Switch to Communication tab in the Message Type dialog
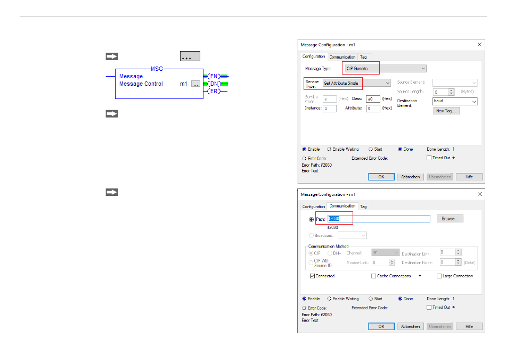 pyautogui.click(x=342, y=57)
